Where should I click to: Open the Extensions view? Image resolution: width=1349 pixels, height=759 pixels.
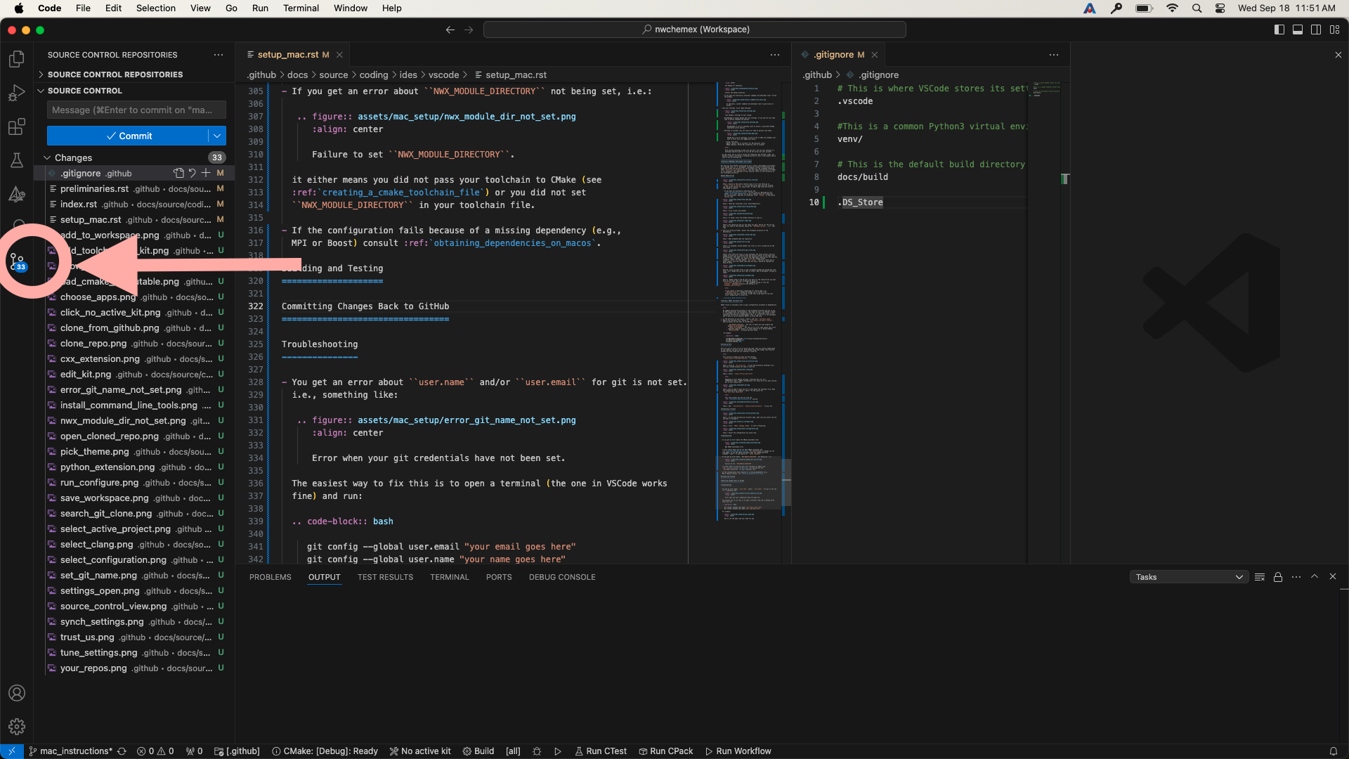coord(17,126)
